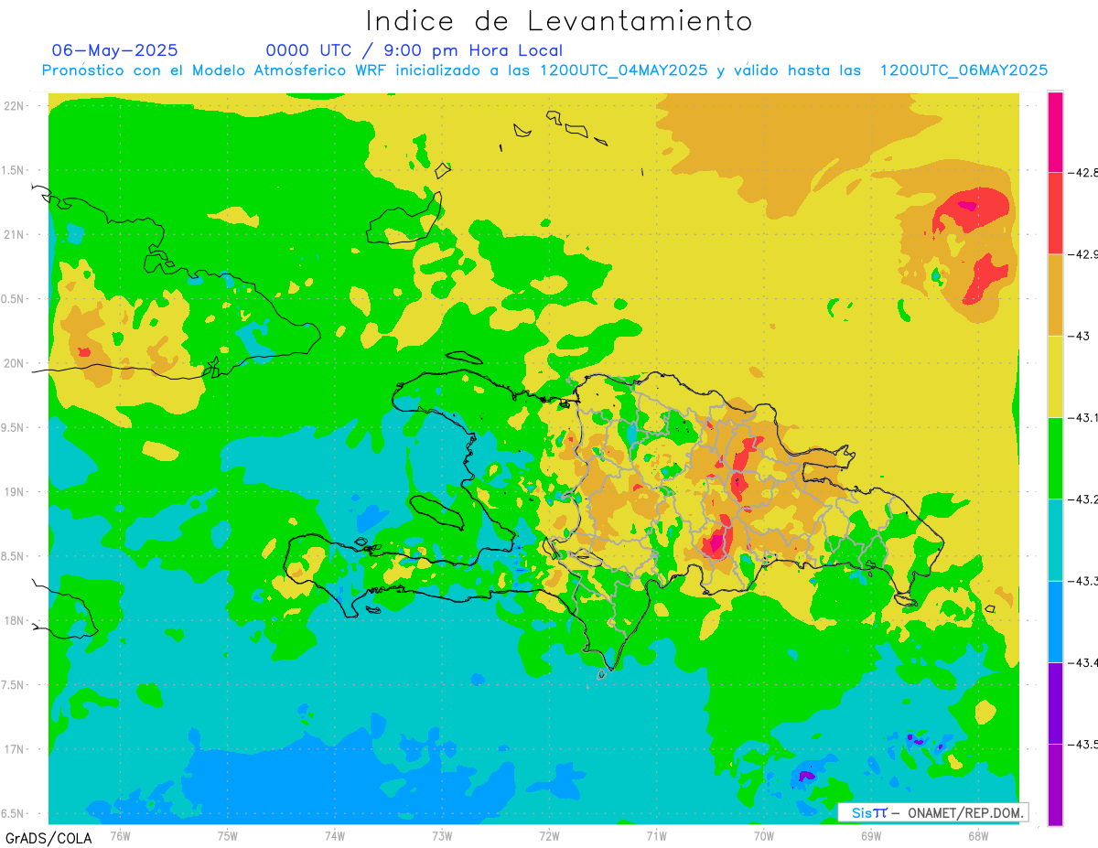This screenshot has height=848, width=1098.
Task: Click the '1.5N' latitude label
Action: (14, 170)
